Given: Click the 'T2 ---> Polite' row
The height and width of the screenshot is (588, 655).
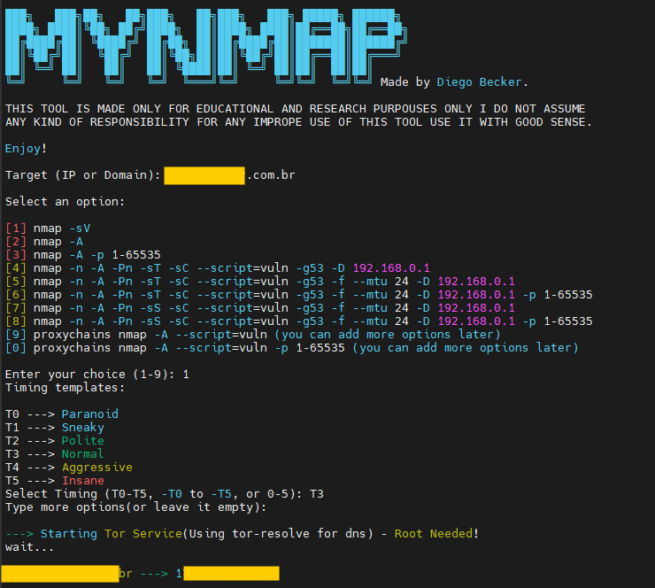Looking at the screenshot, I should point(54,441).
